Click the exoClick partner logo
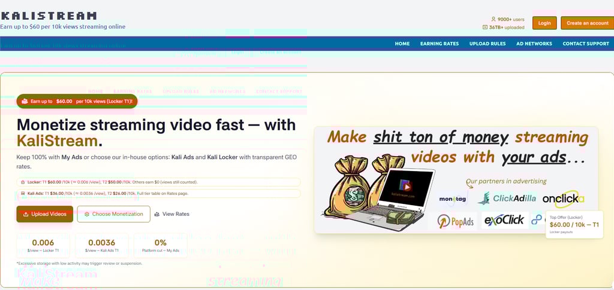Screen dimensions: 614x290 pyautogui.click(x=505, y=220)
